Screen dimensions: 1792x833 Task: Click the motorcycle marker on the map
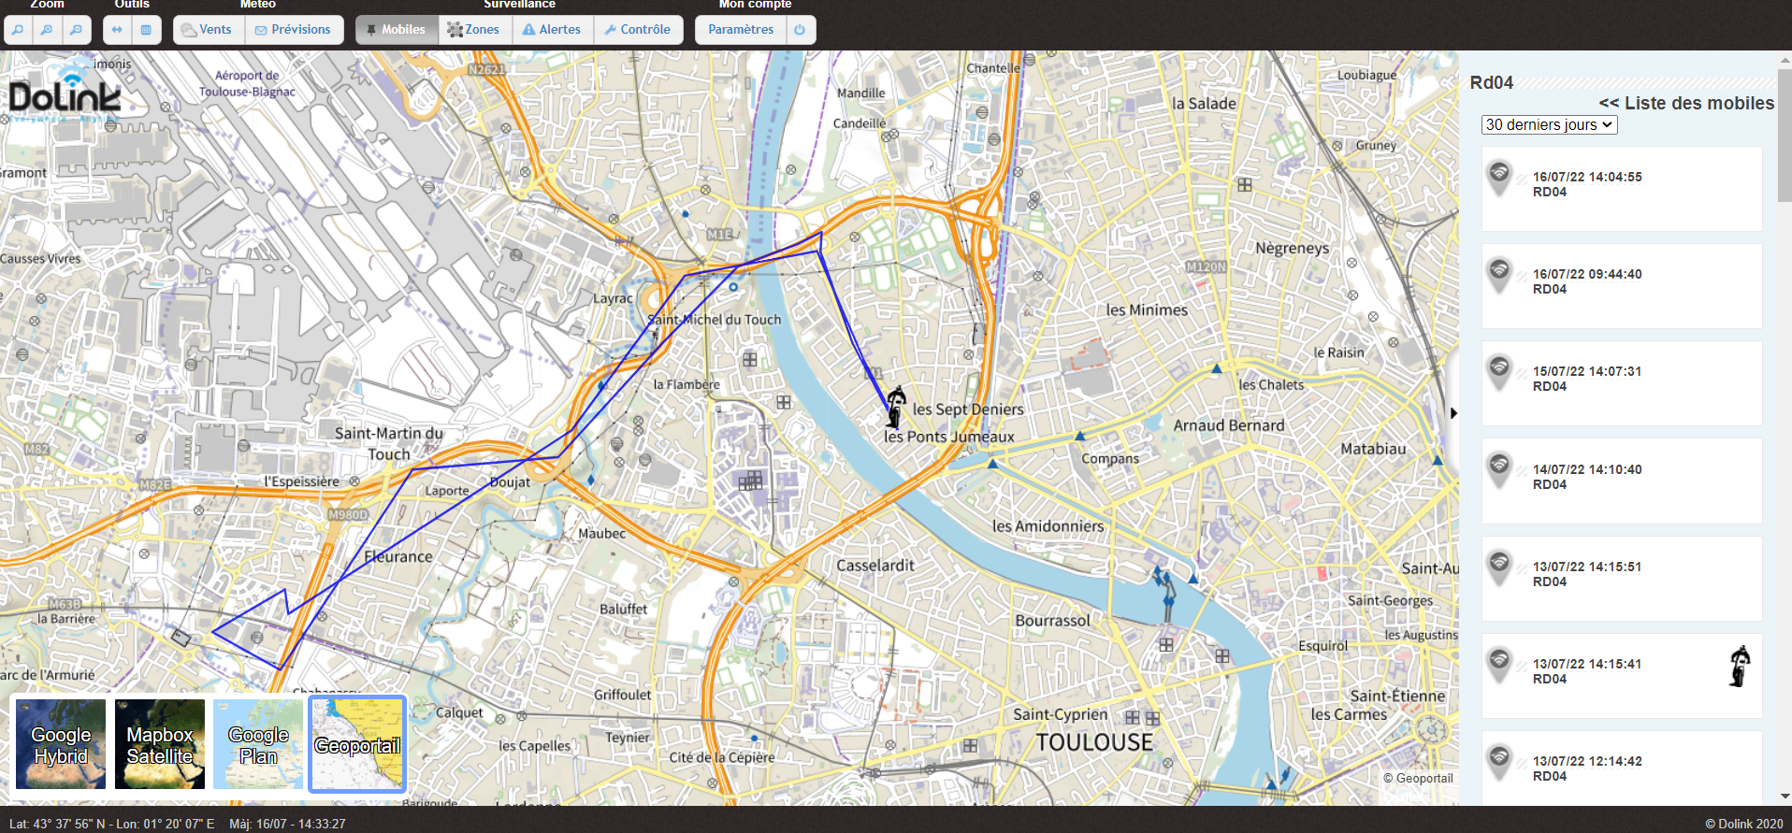(x=895, y=407)
